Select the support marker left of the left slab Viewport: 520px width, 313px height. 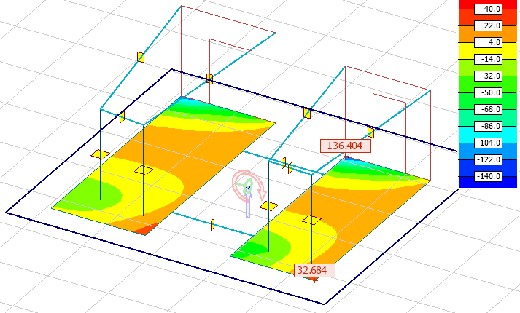click(x=100, y=154)
